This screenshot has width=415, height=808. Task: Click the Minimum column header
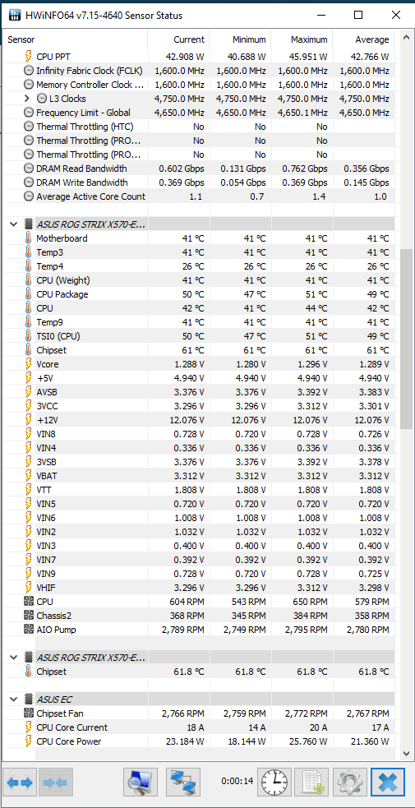pyautogui.click(x=241, y=39)
